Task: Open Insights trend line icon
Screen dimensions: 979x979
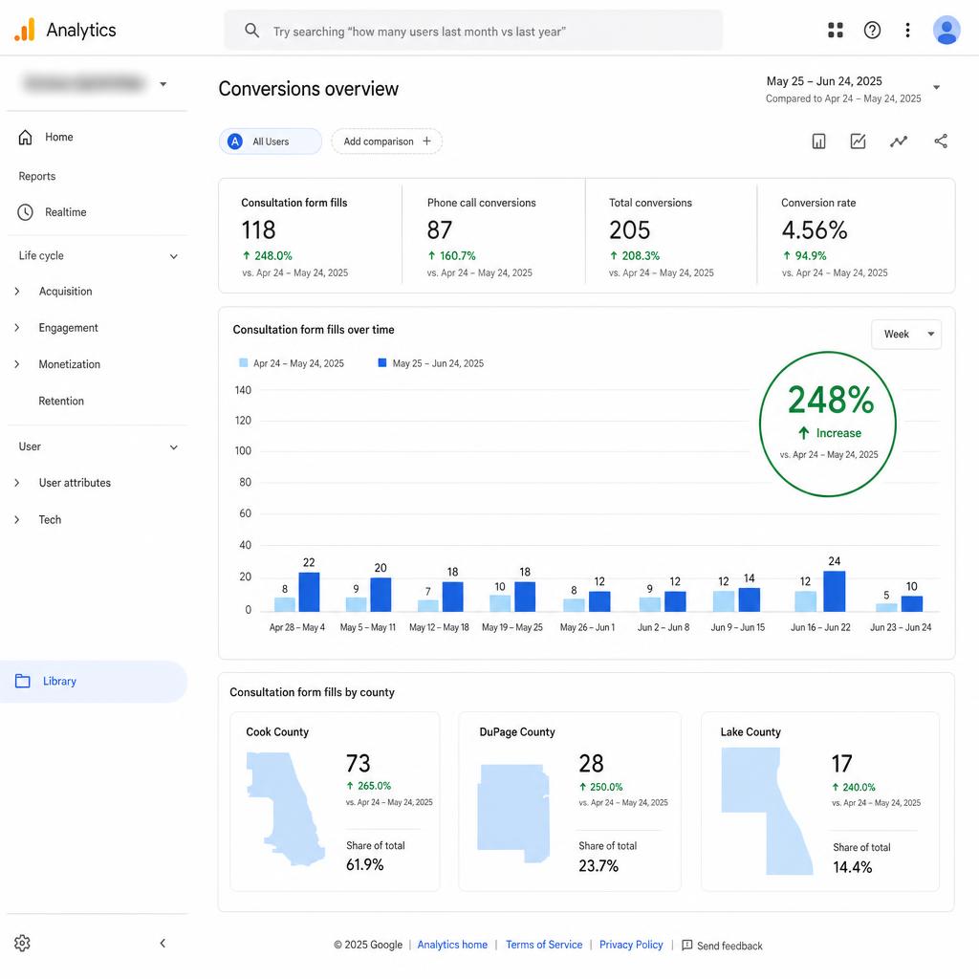Action: (x=899, y=141)
